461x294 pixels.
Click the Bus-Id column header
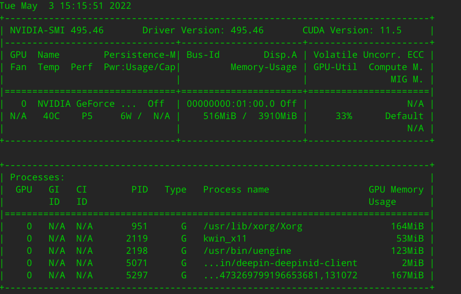click(x=203, y=55)
